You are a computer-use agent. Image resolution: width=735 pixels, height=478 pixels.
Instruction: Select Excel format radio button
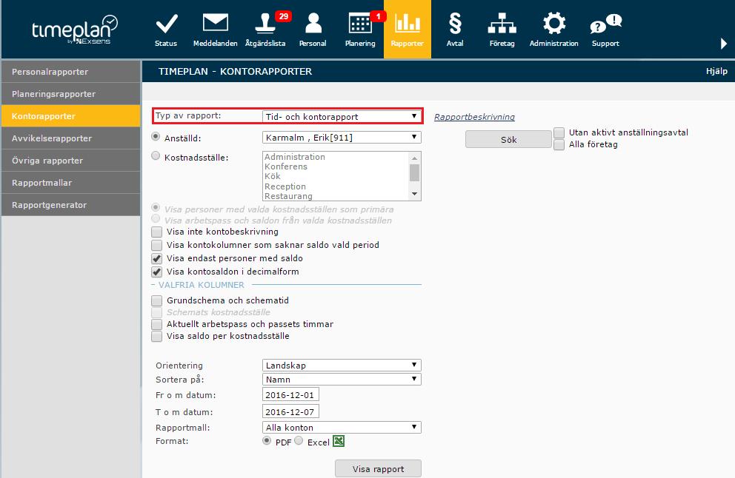tap(299, 440)
